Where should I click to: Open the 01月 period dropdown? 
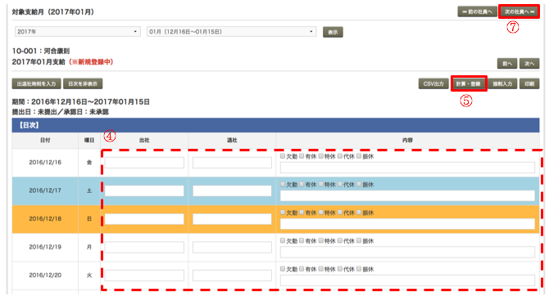click(x=231, y=31)
